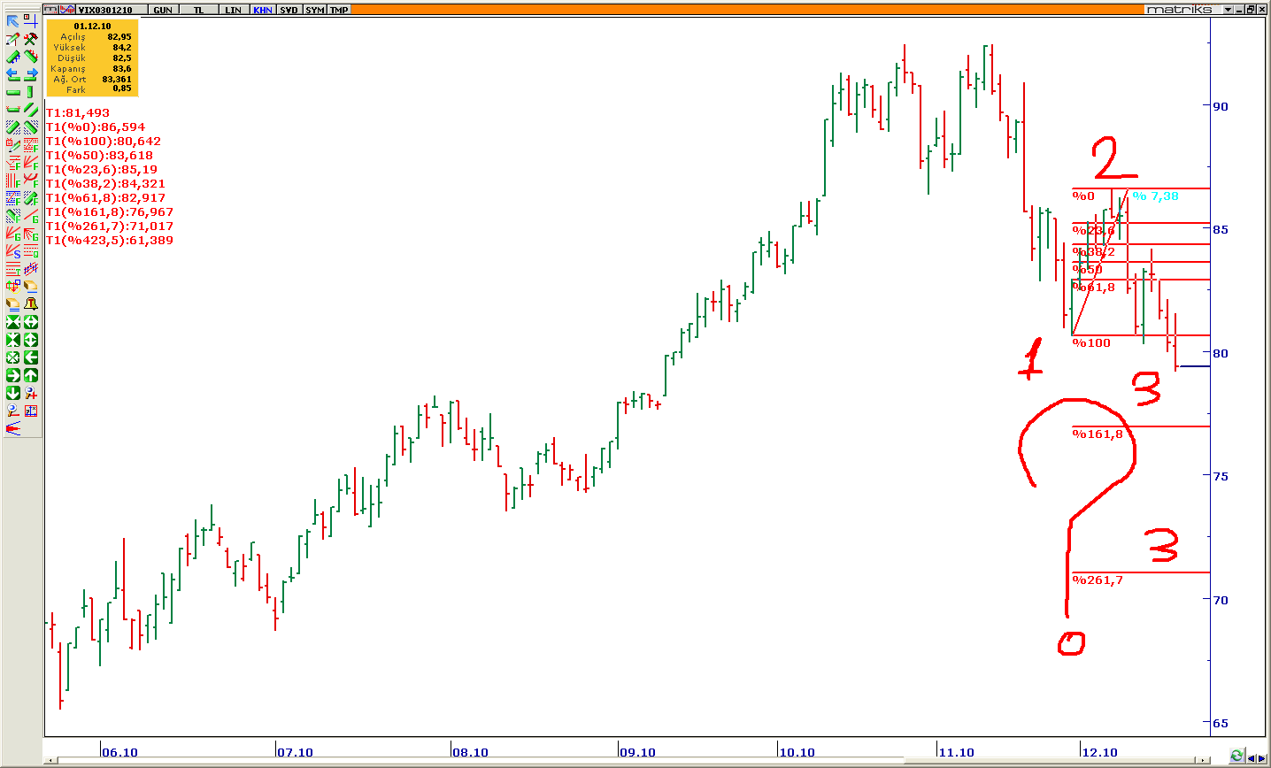Open the VIX0301210 symbol selector

(x=104, y=10)
